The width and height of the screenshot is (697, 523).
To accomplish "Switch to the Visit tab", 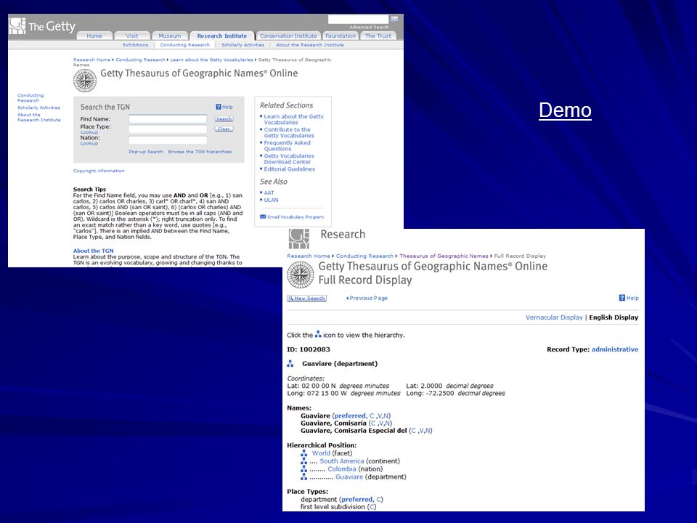I will 132,36.
